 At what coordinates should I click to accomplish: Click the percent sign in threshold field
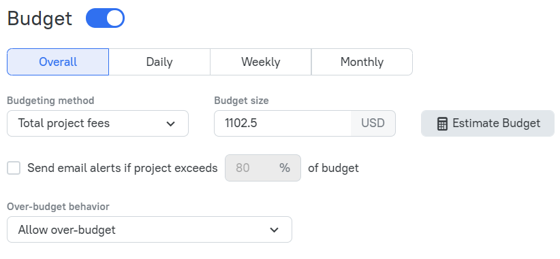285,168
